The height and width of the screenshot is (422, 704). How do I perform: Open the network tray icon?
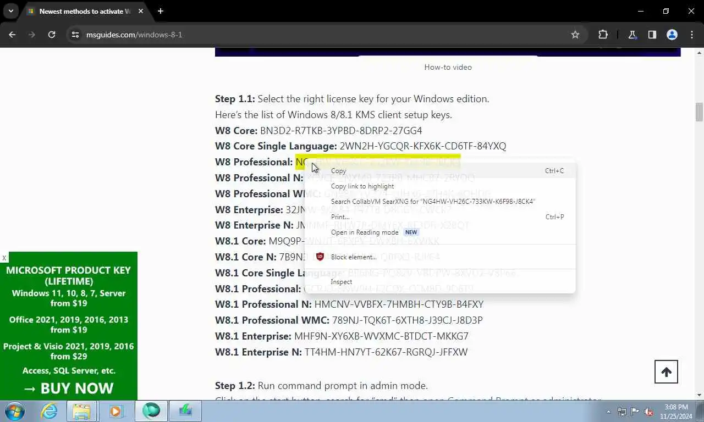click(622, 411)
